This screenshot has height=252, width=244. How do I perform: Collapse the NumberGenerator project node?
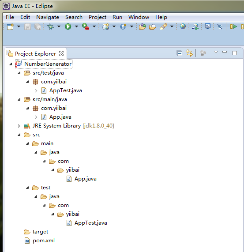click(11, 64)
